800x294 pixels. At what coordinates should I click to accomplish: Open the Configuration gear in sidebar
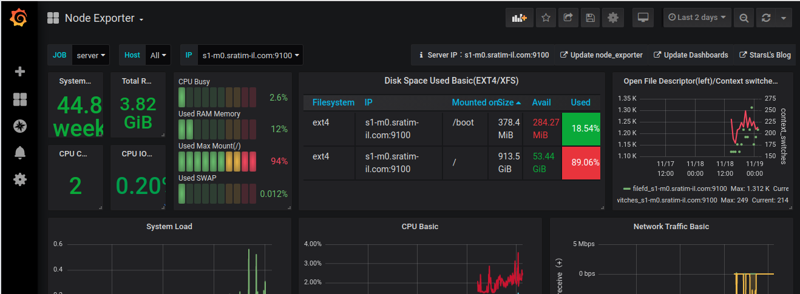pos(20,179)
